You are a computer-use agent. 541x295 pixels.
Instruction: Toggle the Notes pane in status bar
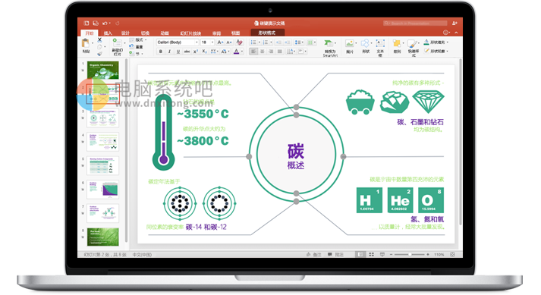click(313, 254)
